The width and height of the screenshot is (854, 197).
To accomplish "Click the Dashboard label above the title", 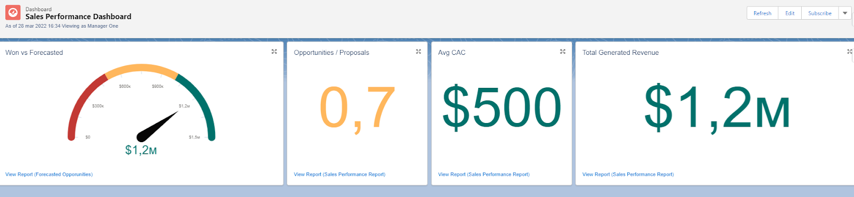I will (38, 9).
